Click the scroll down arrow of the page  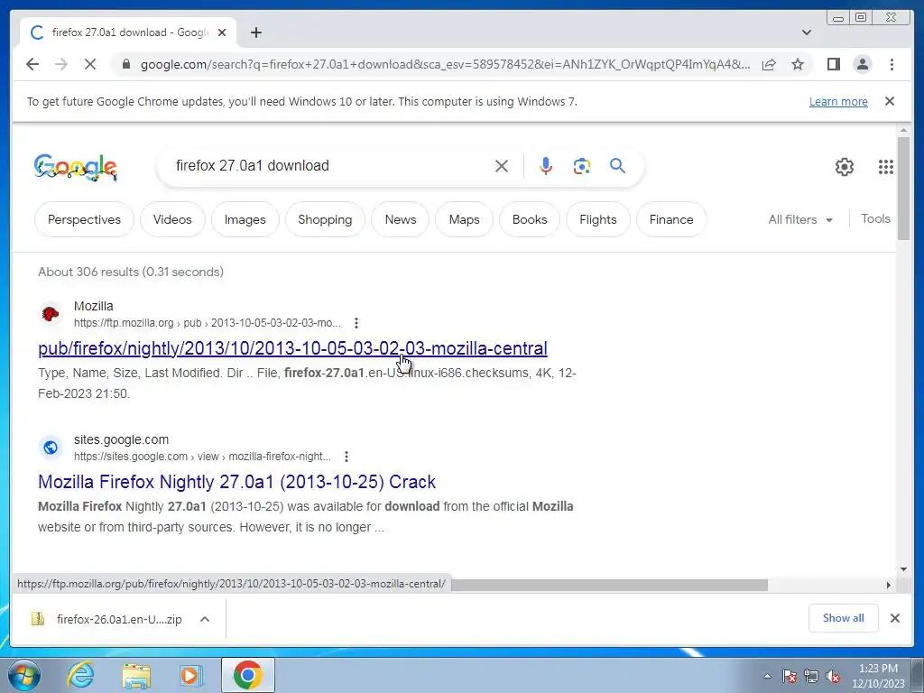[x=904, y=569]
